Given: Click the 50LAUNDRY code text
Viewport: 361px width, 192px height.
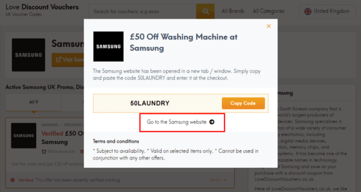Looking at the screenshot, I should pos(150,103).
